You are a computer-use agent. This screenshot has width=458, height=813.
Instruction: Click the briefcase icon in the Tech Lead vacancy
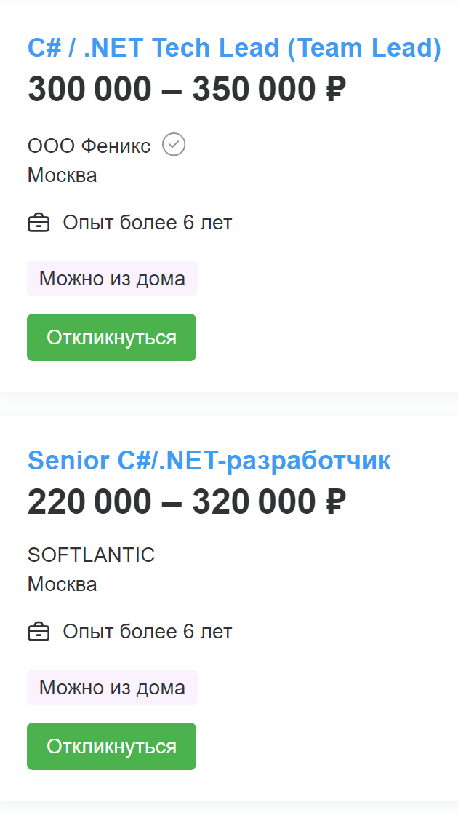[39, 223]
